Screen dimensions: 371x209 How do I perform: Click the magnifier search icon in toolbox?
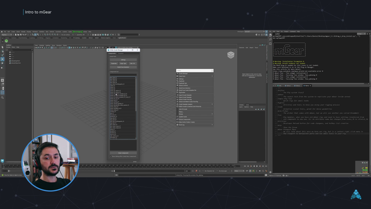coord(2,98)
